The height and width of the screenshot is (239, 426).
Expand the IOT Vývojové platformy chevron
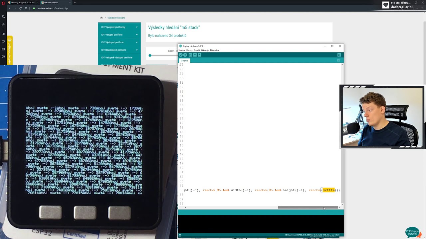click(x=136, y=27)
